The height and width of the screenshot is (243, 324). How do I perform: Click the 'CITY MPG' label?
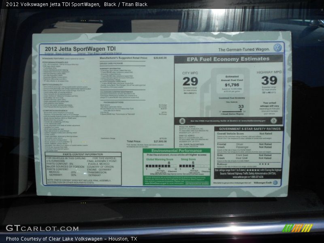(190, 73)
